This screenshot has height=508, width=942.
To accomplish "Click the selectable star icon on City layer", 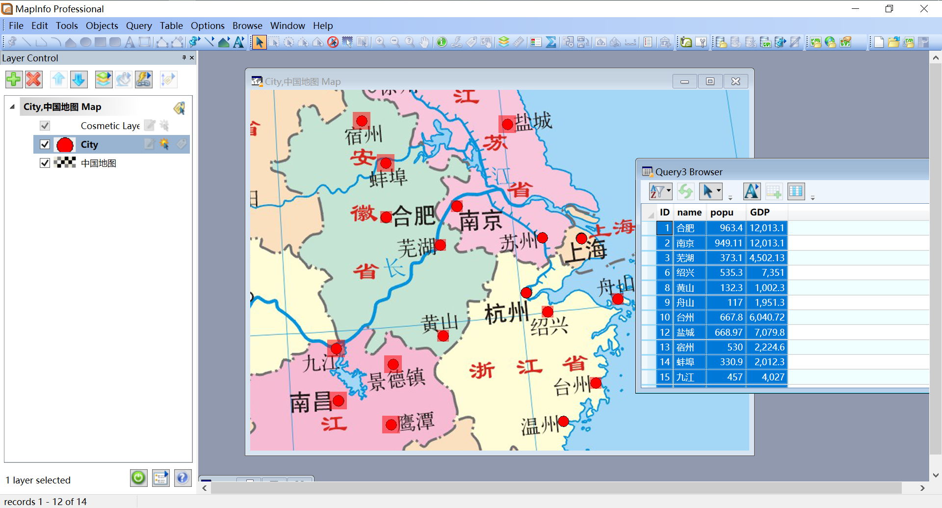I will tap(164, 144).
